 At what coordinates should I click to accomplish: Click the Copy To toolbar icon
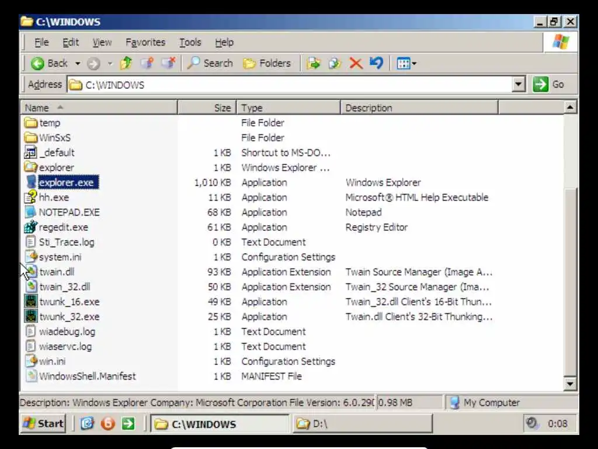pyautogui.click(x=334, y=63)
